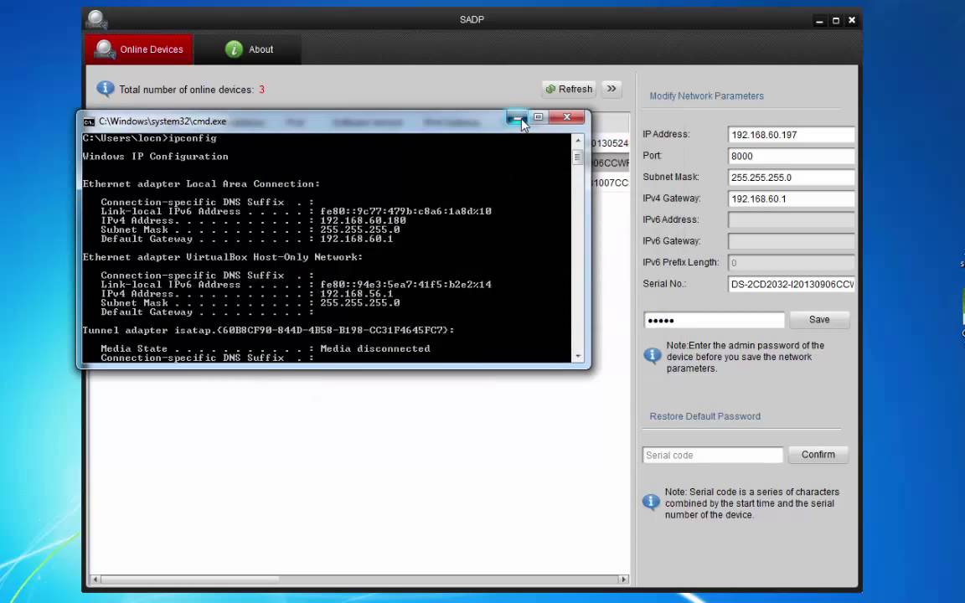Click info icon beside serial code note
The height and width of the screenshot is (603, 965).
tap(651, 502)
